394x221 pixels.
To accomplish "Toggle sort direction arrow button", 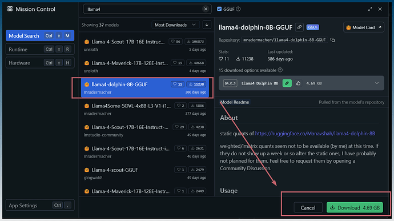I will (207, 25).
